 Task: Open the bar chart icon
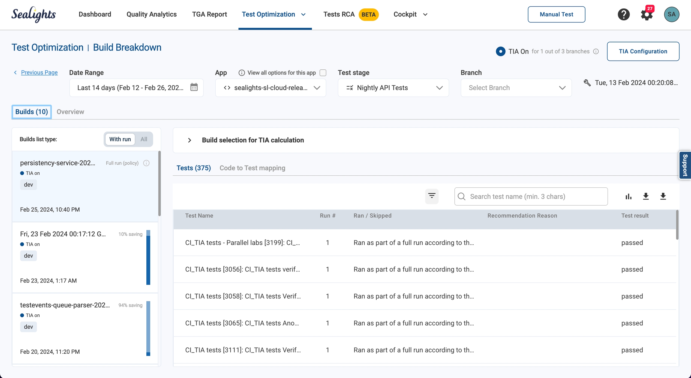[x=628, y=196]
